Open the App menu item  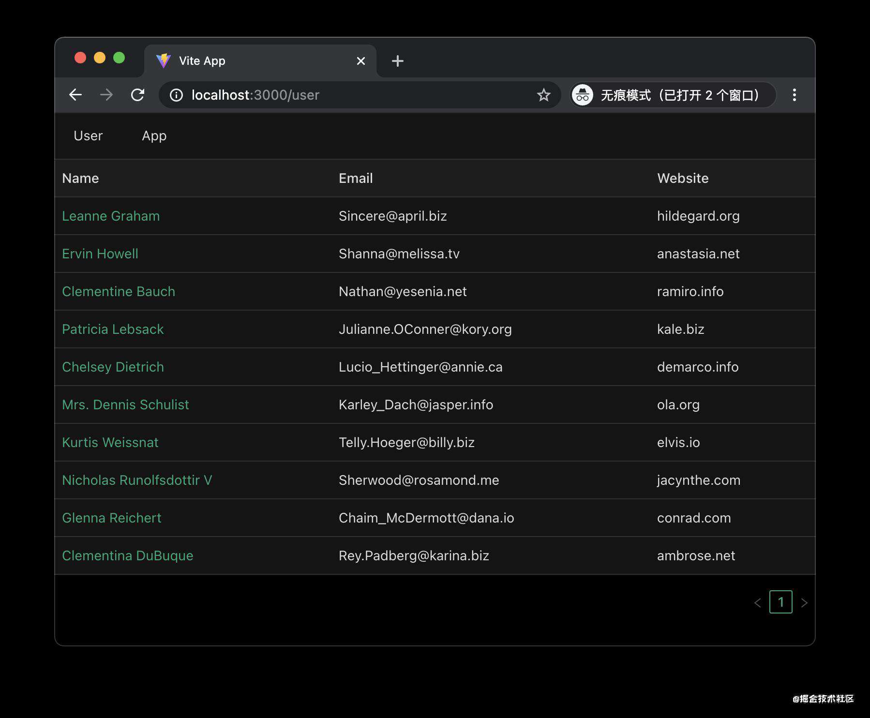tap(154, 136)
